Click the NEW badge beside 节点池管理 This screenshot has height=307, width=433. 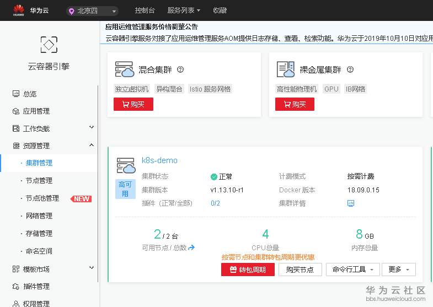[x=81, y=199]
